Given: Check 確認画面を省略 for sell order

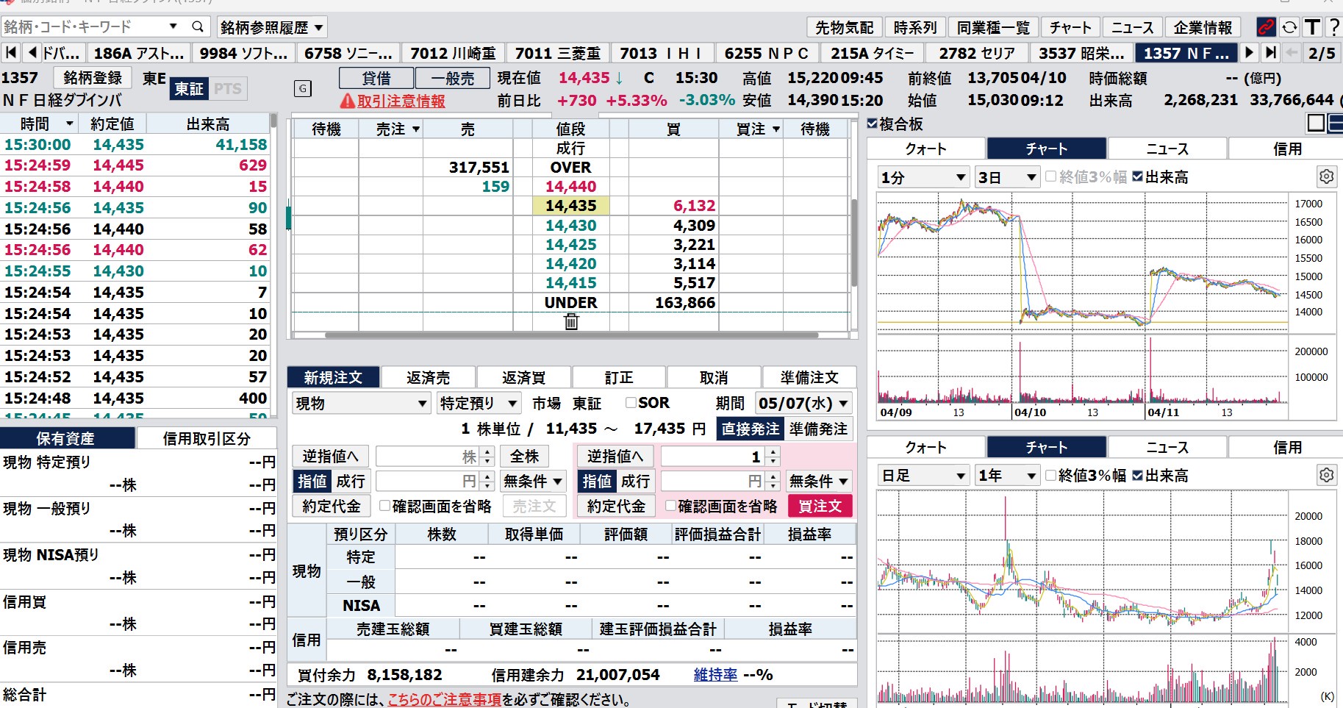Looking at the screenshot, I should tap(384, 505).
